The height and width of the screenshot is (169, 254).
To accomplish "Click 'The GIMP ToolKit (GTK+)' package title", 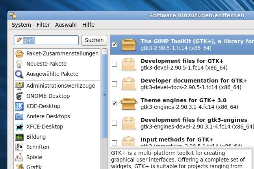I will [x=197, y=41].
